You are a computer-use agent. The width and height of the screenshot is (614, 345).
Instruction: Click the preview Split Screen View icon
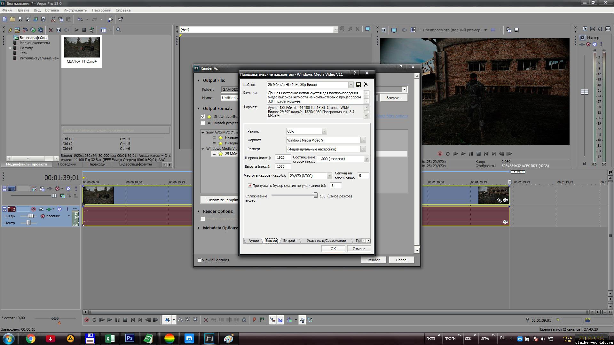(x=413, y=30)
